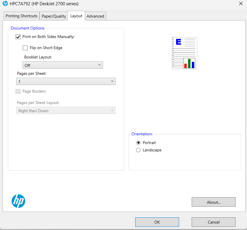Toggle the Page Borders checkbox
Screen dimensions: 247x230
(x=18, y=91)
